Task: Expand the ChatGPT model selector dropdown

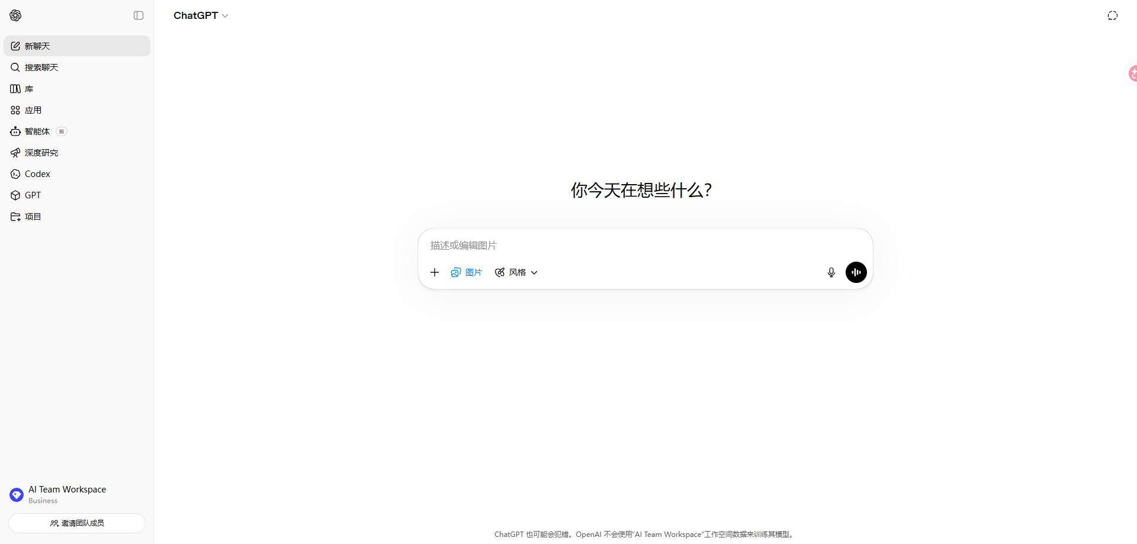Action: 201,15
